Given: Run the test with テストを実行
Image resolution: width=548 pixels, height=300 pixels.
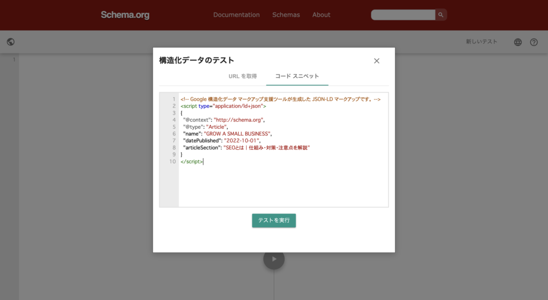Looking at the screenshot, I should (273, 220).
